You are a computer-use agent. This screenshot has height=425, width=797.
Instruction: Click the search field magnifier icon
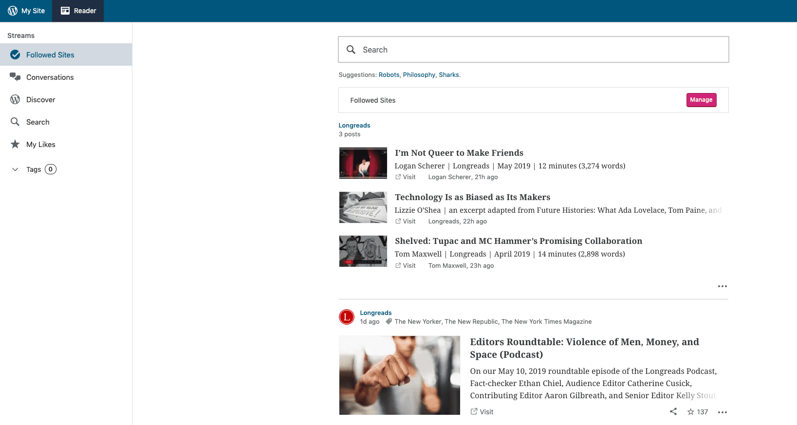click(x=351, y=50)
